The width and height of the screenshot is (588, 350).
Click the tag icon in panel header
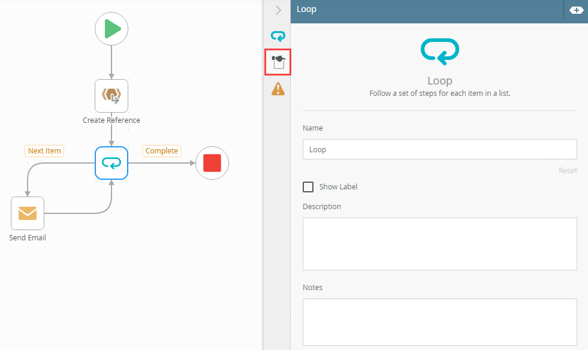click(x=576, y=10)
